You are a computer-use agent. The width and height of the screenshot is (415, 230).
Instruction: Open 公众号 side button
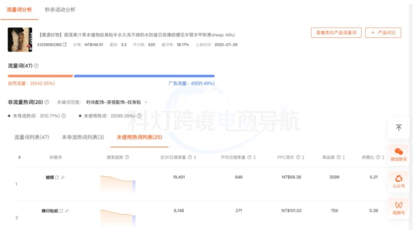398,181
